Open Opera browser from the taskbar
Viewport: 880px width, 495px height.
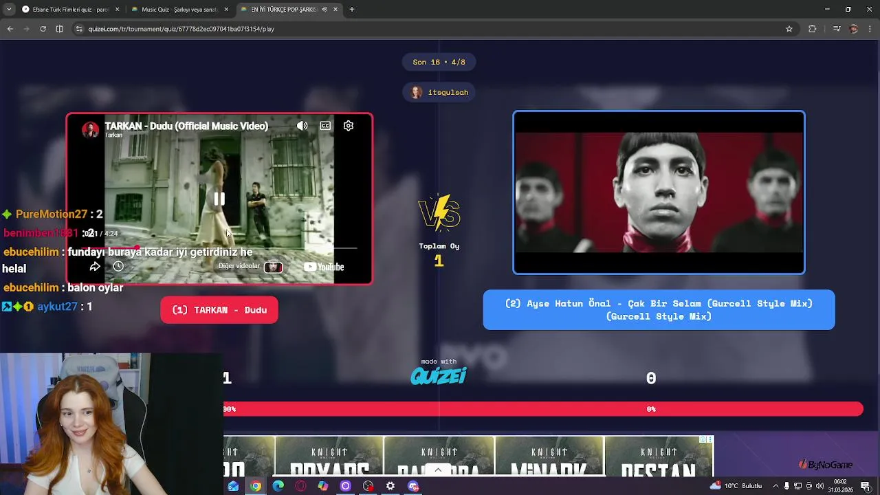point(300,486)
